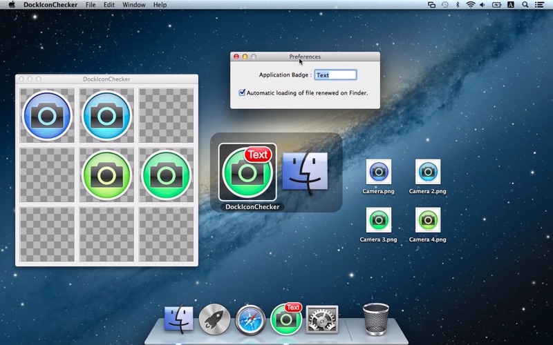Click the Application Badge text field
The image size is (553, 345).
(x=335, y=75)
